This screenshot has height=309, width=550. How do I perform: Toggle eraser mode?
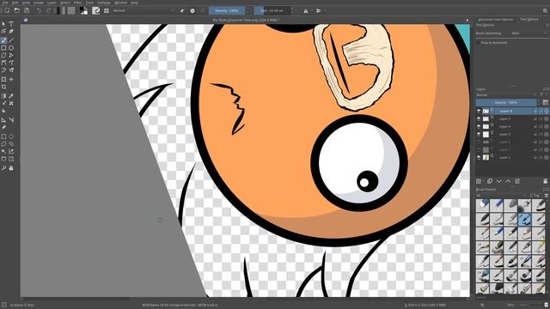(x=181, y=11)
